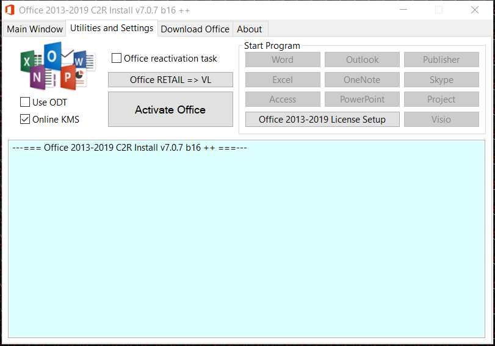This screenshot has height=346, width=495.
Task: Launch Publisher from Start Program
Action: click(x=441, y=60)
